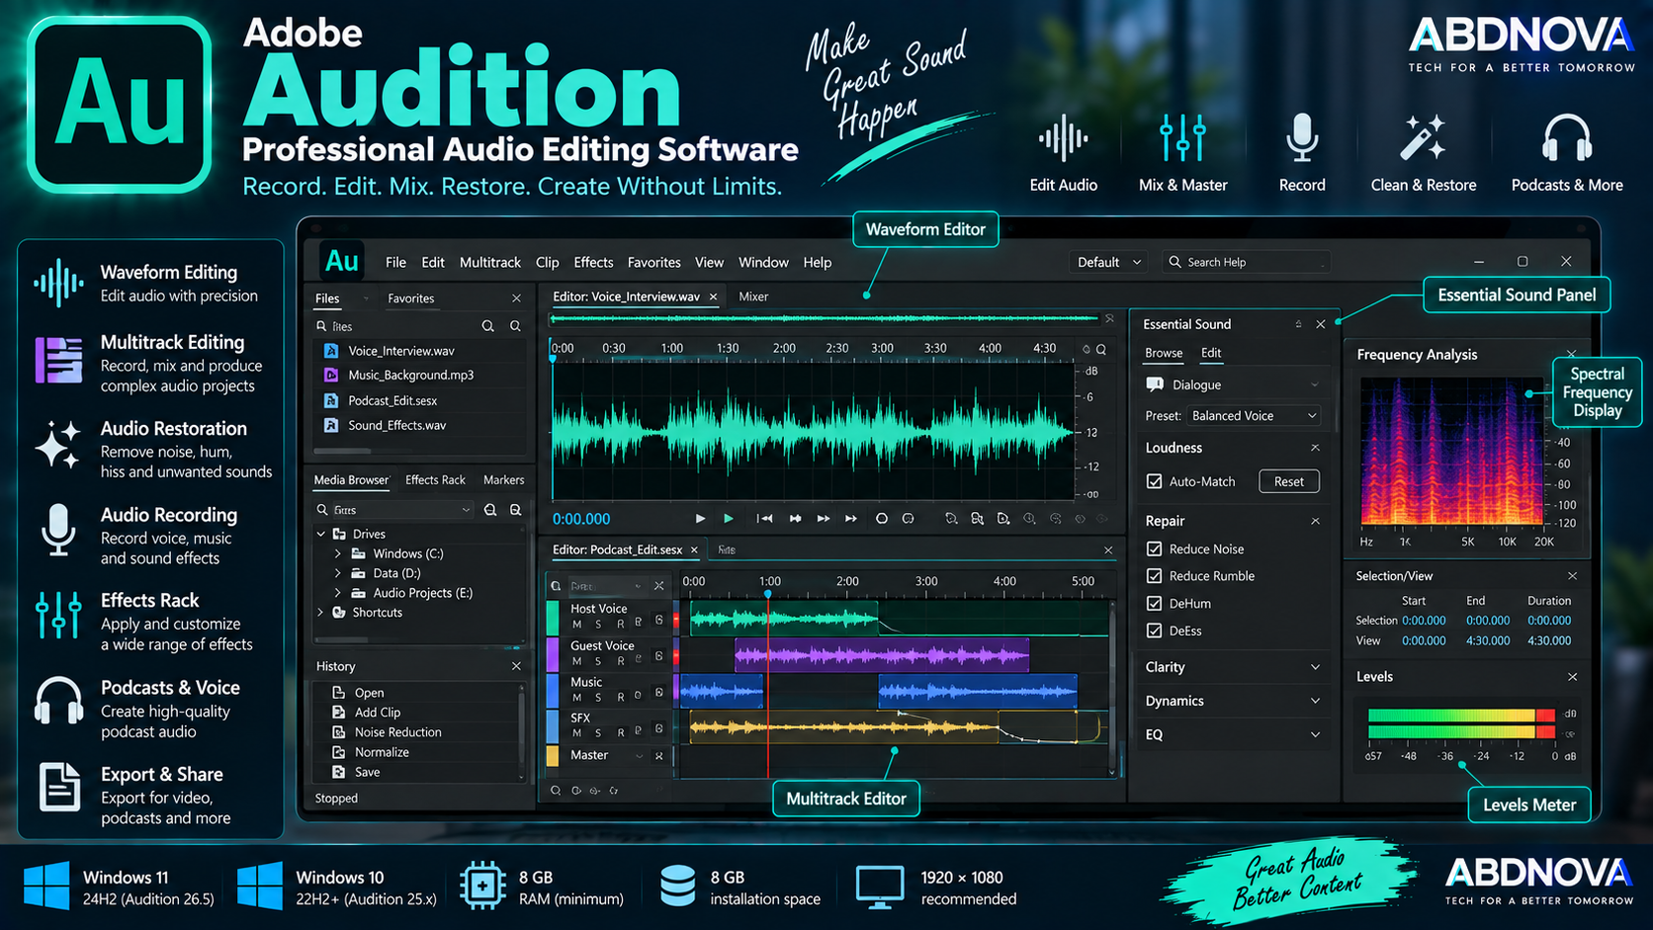The image size is (1653, 930).
Task: Toggle the Reduce Rumble checkbox
Action: tap(1154, 575)
